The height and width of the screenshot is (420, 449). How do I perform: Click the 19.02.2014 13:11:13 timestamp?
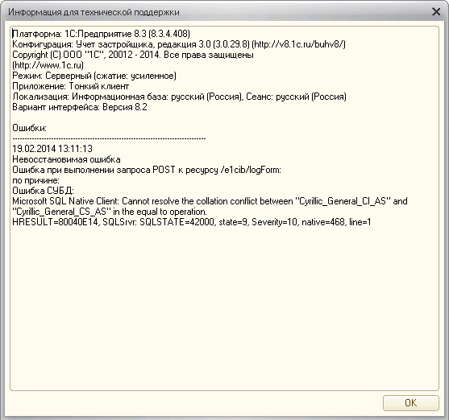(52, 149)
